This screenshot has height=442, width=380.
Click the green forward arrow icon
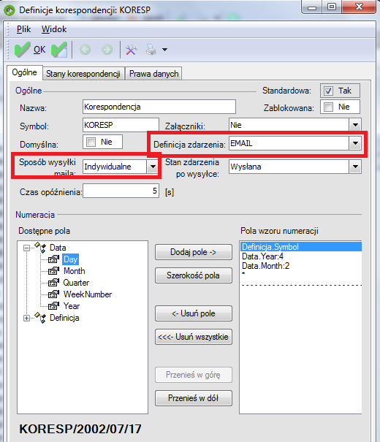click(x=107, y=50)
